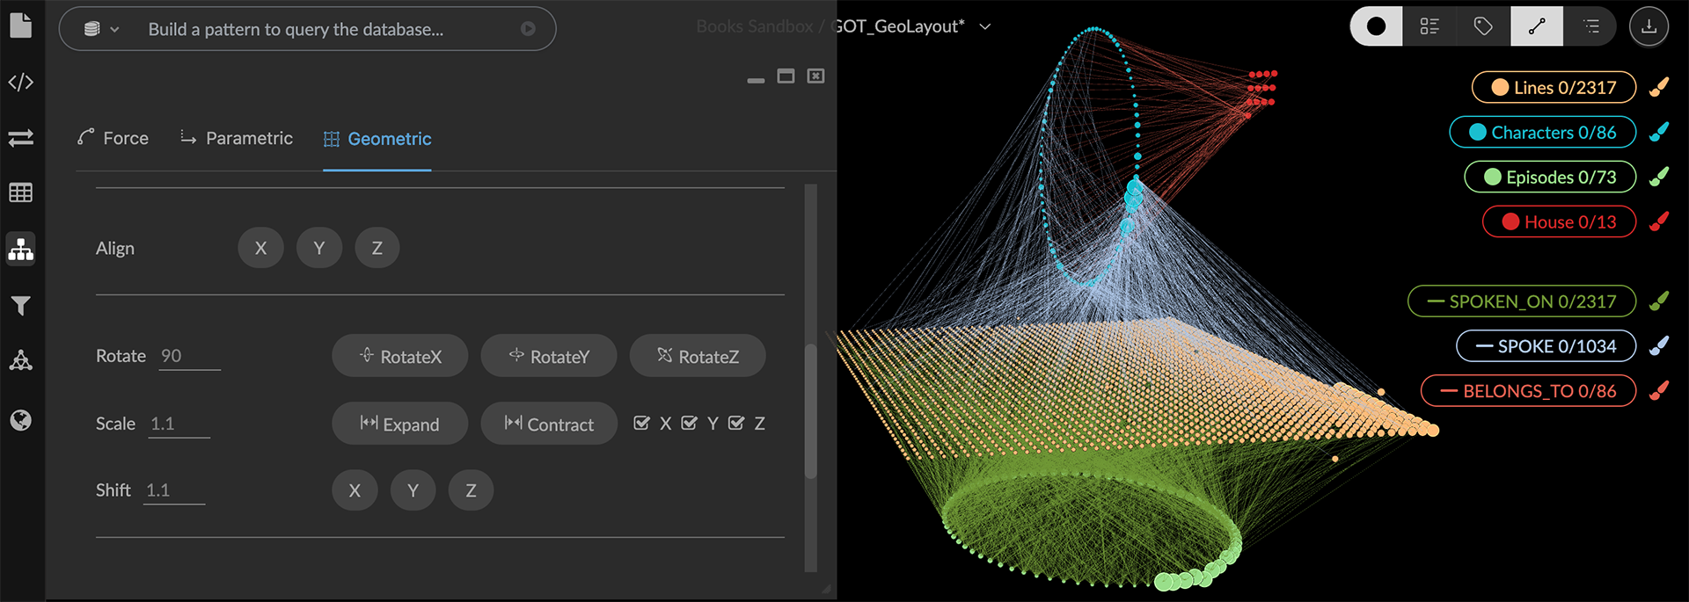Click the tag labels icon in toolbar
The width and height of the screenshot is (1689, 602).
pos(1483,26)
